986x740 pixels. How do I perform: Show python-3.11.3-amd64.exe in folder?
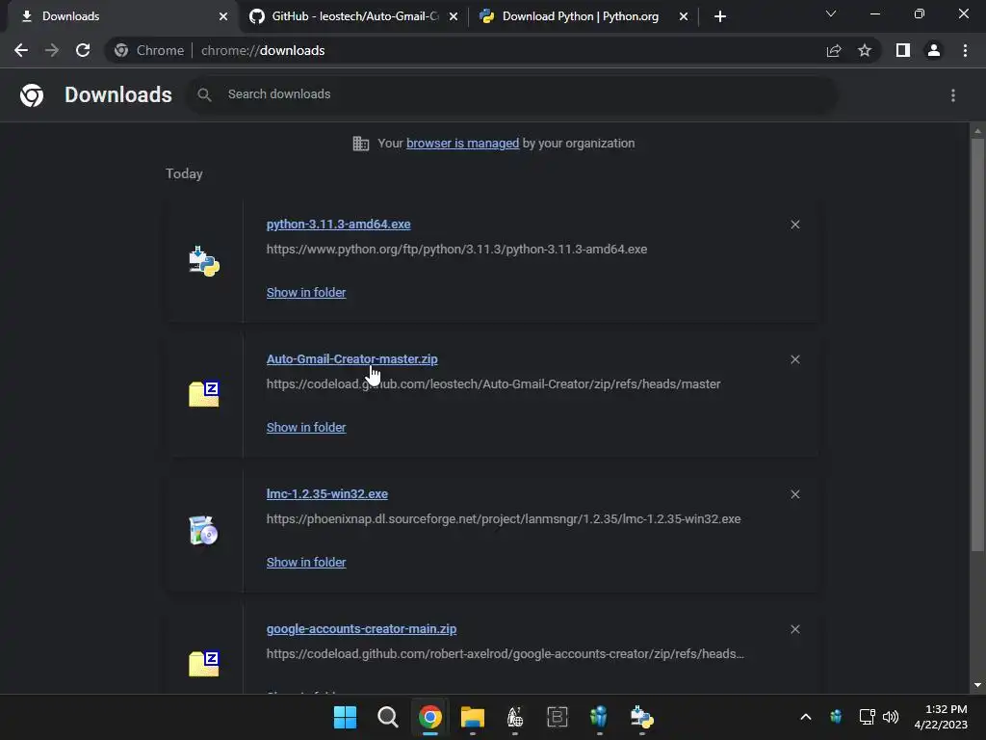(306, 293)
